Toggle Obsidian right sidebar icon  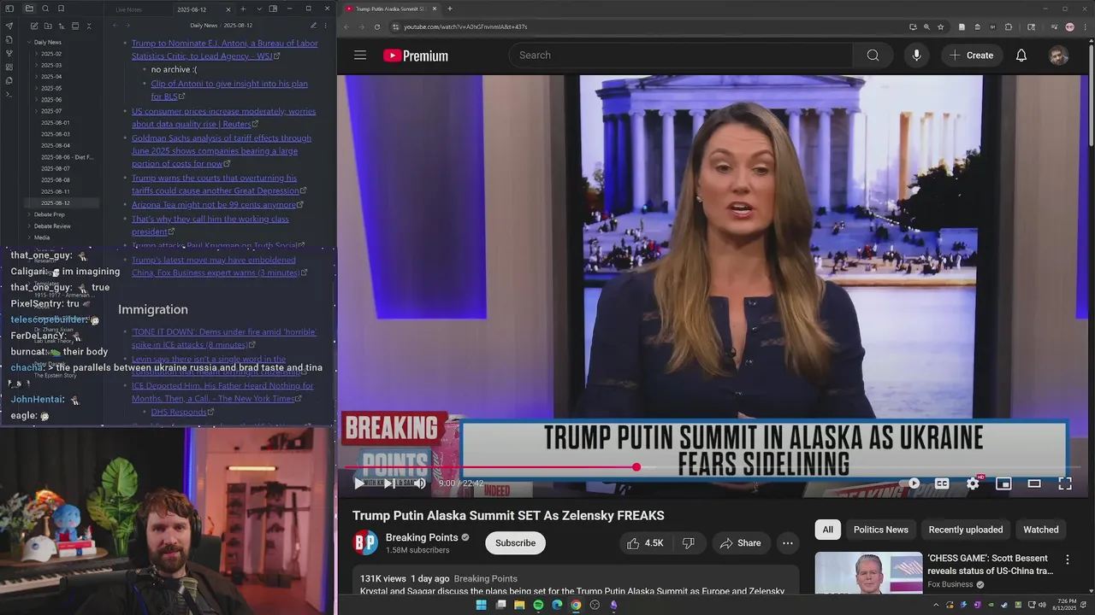[x=273, y=9]
